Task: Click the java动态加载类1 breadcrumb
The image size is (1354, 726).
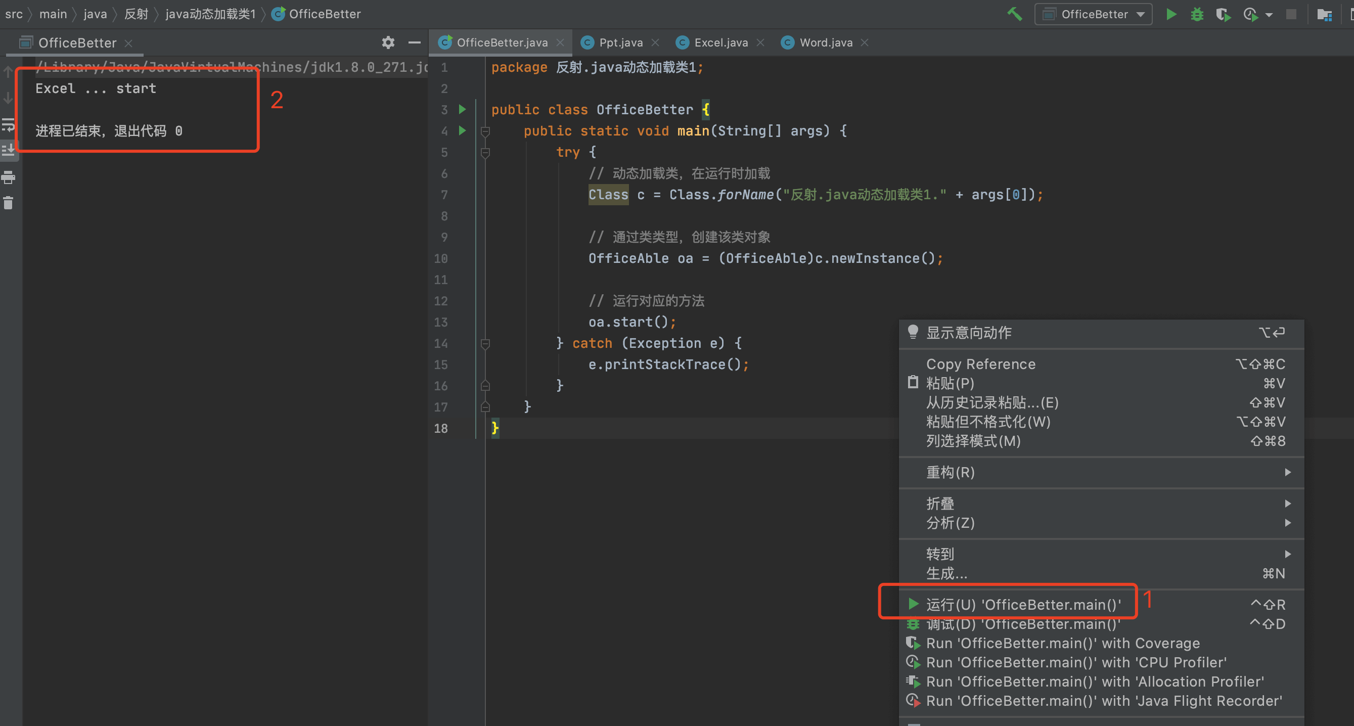Action: pos(210,14)
